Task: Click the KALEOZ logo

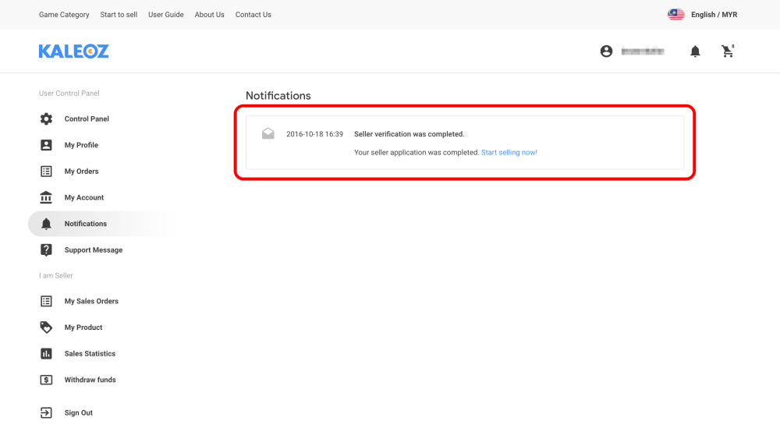Action: [73, 51]
